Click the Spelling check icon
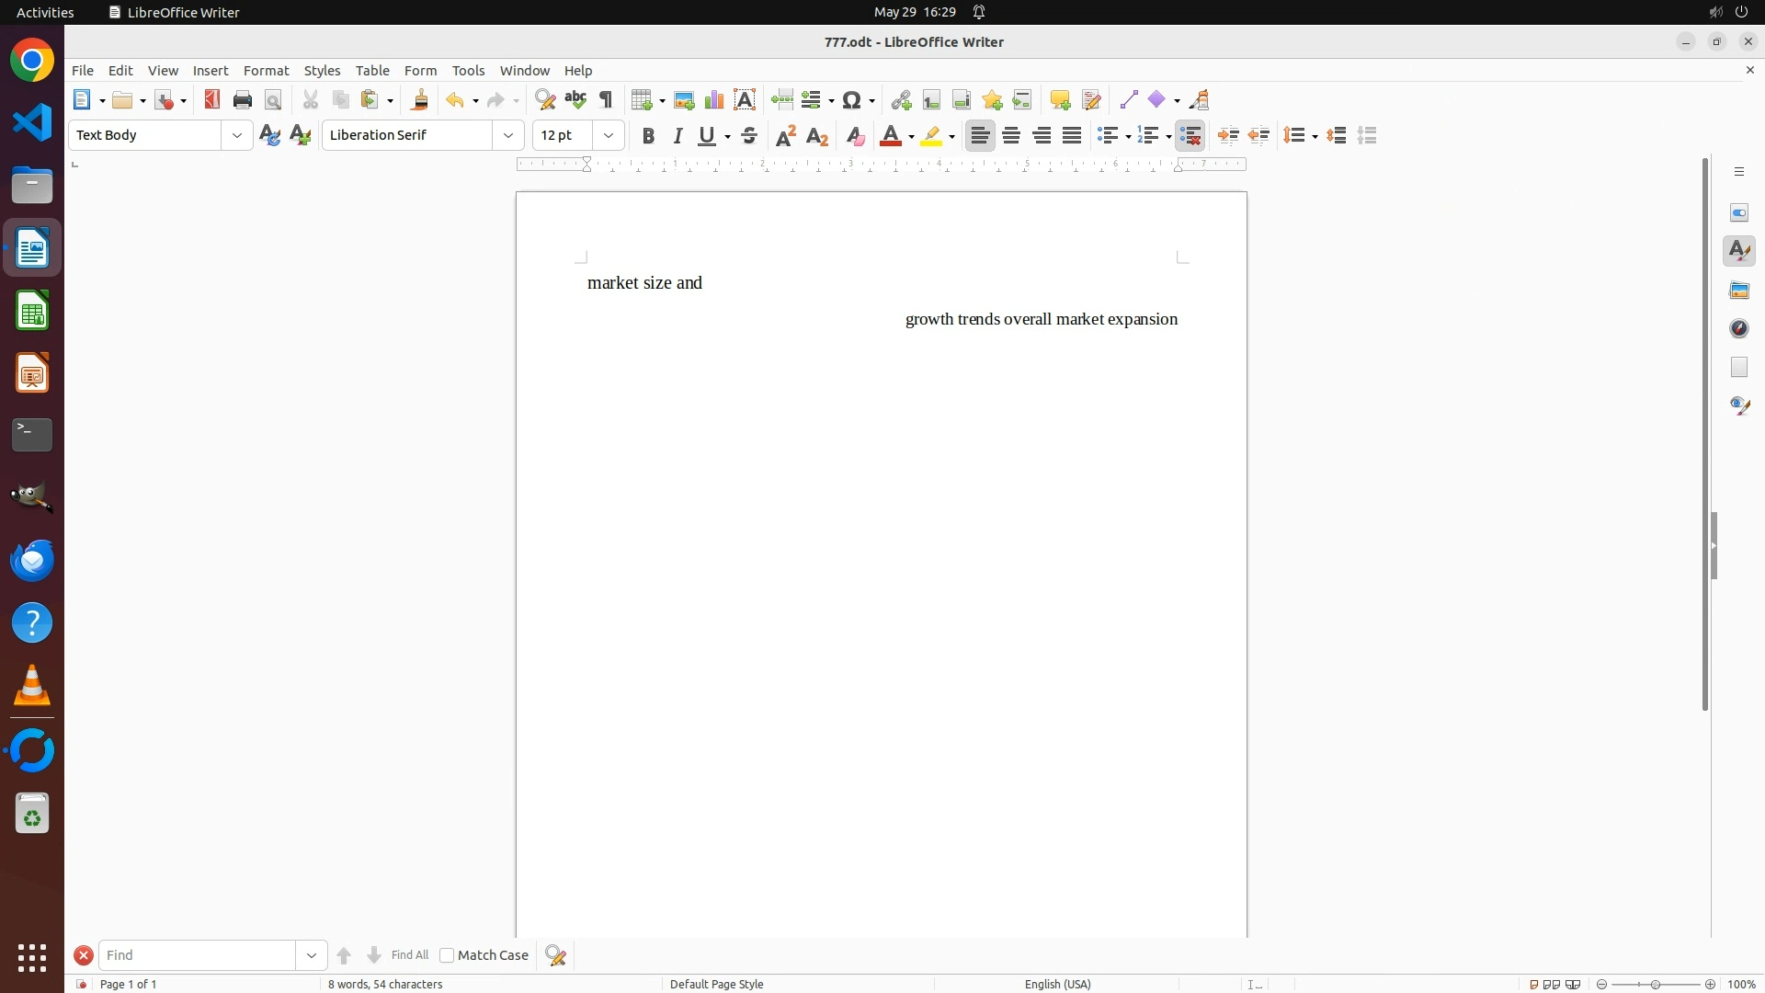The height and width of the screenshot is (993, 1765). 575,100
